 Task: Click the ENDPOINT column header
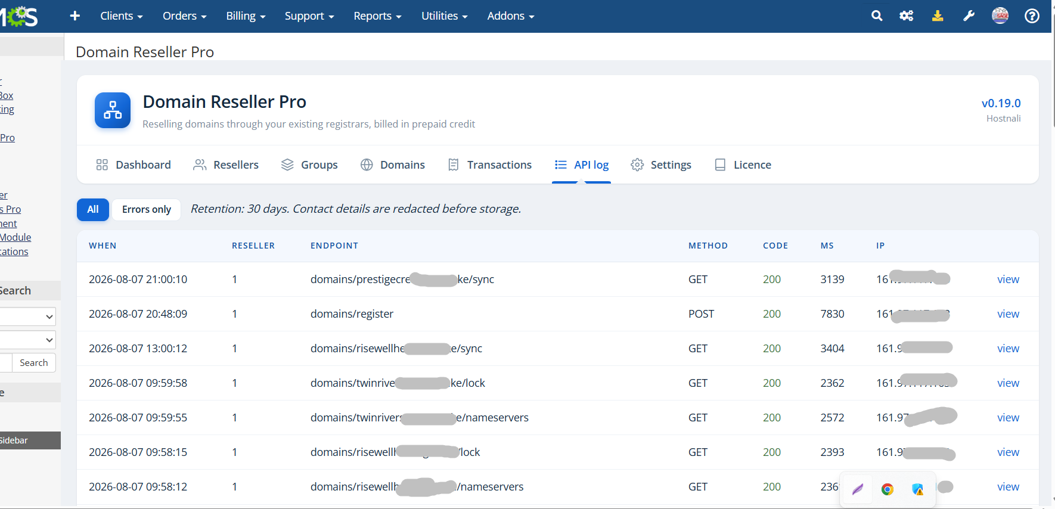pos(334,246)
